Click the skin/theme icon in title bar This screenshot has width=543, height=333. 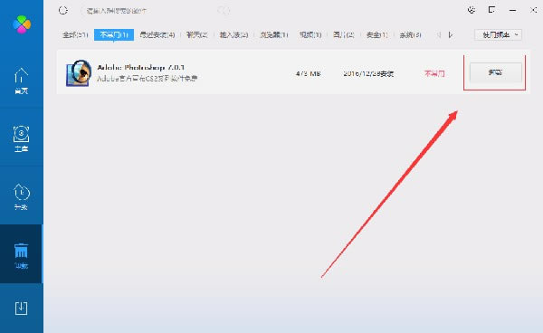pos(472,10)
